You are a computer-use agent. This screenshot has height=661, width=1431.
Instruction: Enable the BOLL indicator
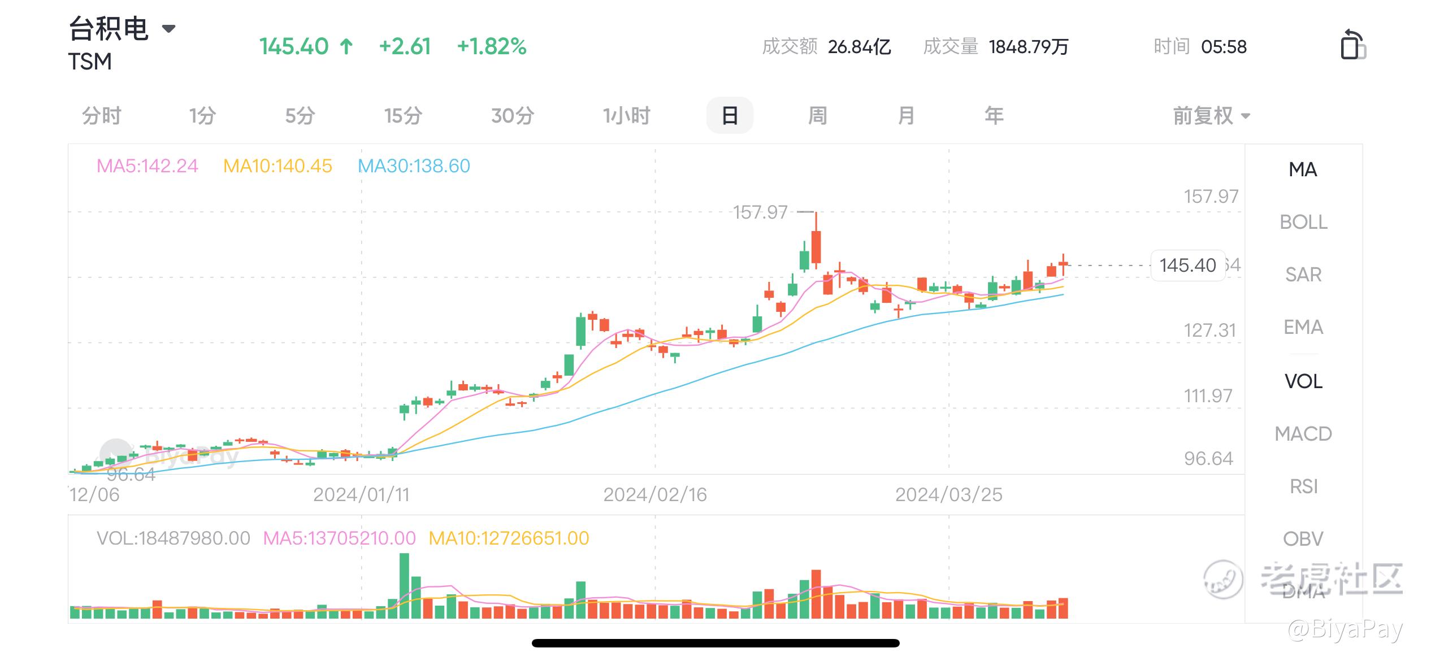(1303, 222)
